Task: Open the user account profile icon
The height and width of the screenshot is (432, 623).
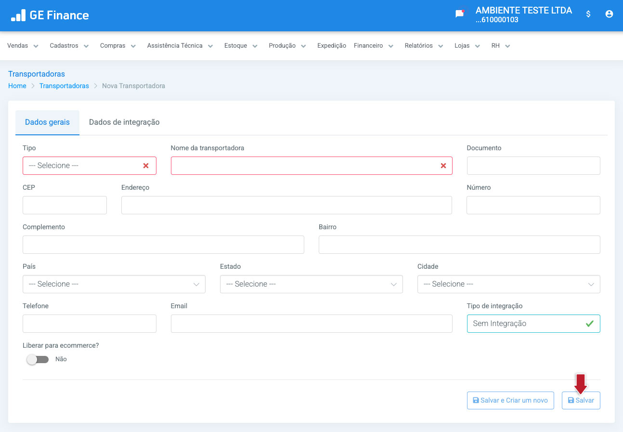Action: click(609, 14)
